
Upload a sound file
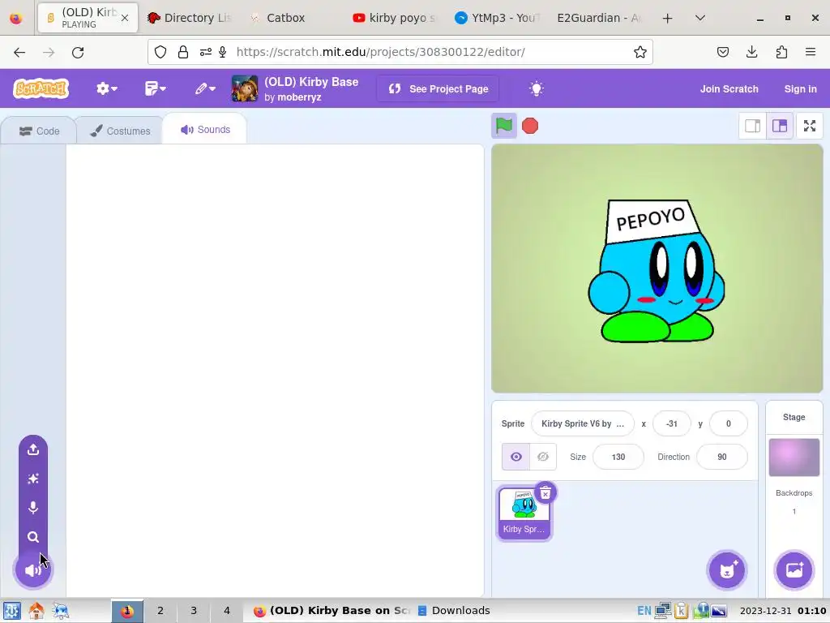(32, 449)
